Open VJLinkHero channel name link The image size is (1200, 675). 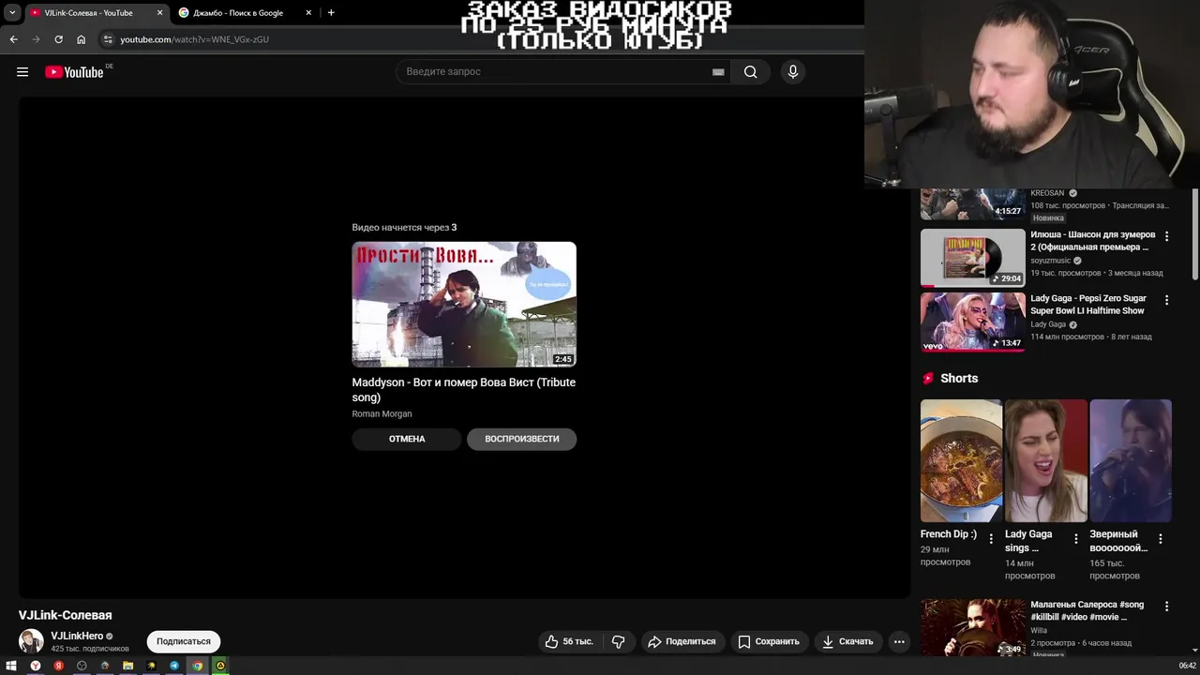77,636
